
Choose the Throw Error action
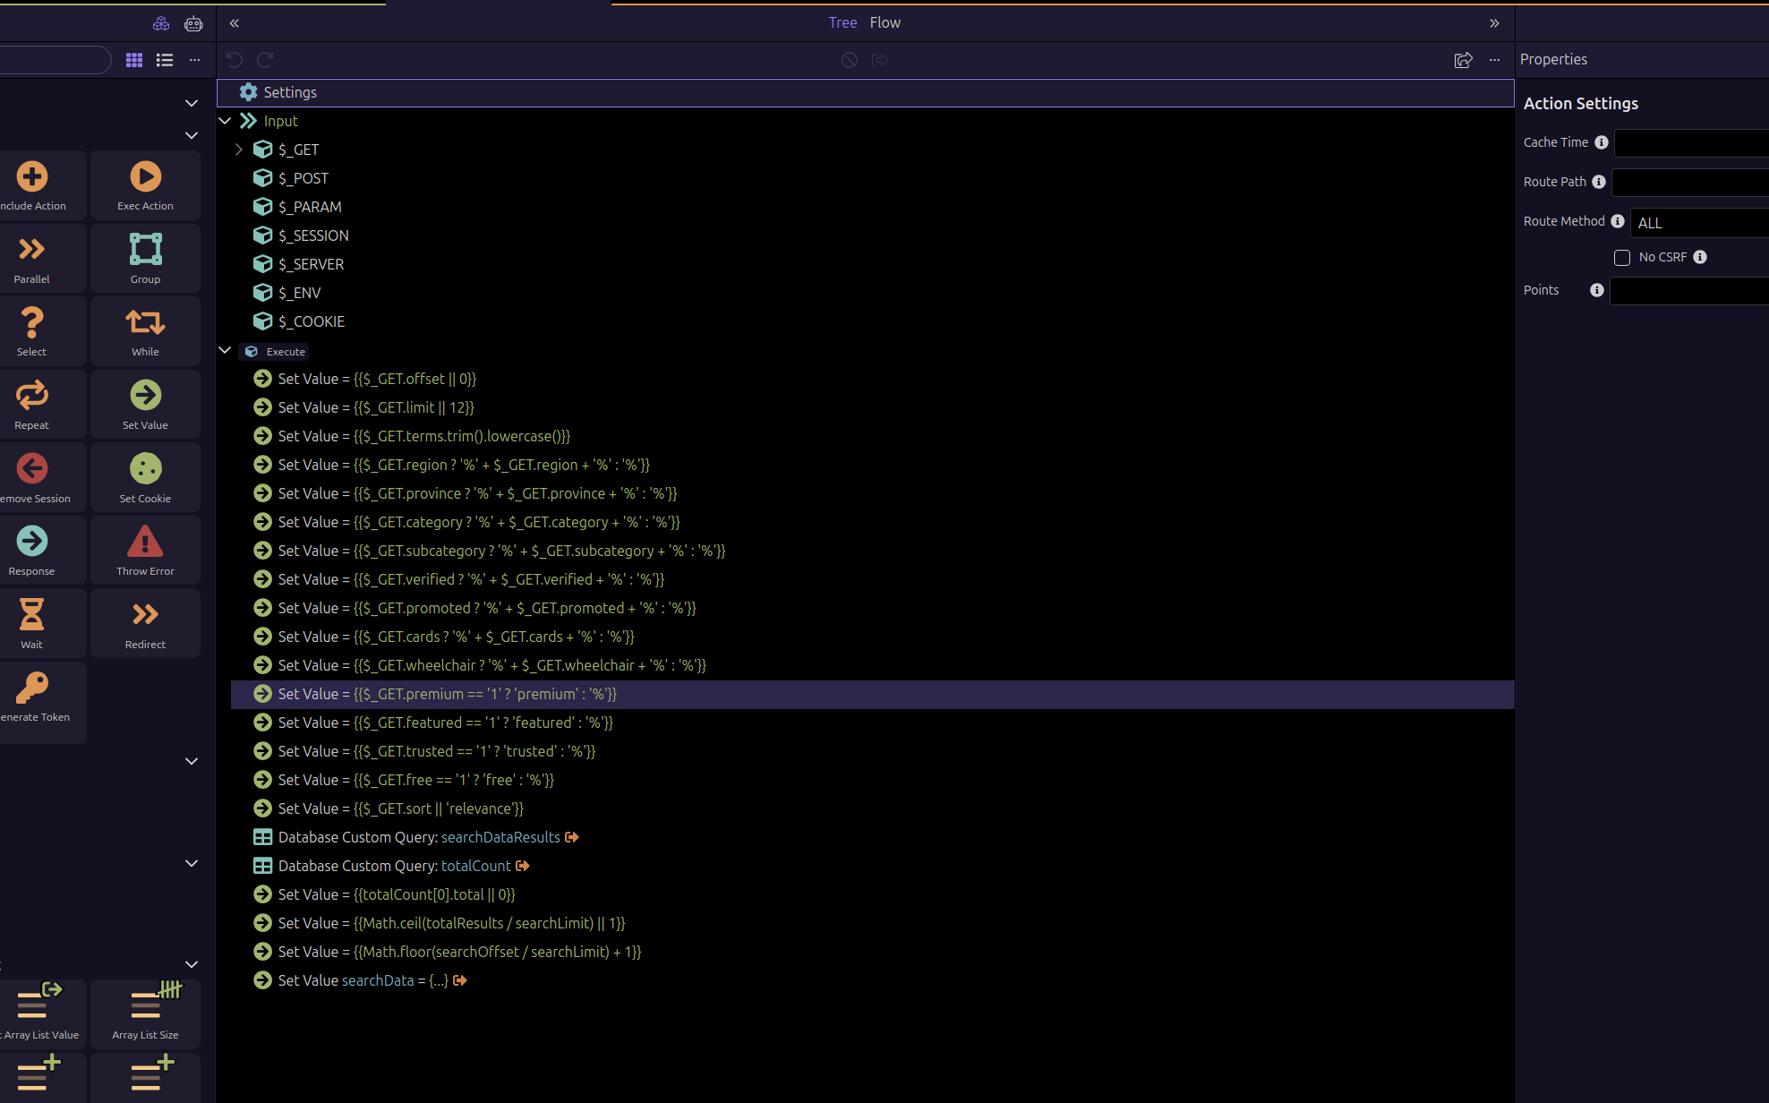coord(145,543)
